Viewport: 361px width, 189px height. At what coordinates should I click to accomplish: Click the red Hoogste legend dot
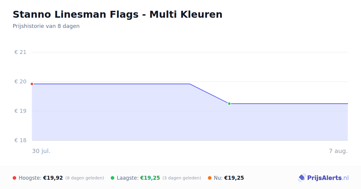point(14,178)
